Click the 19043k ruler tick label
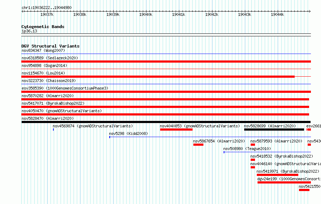The height and width of the screenshot is (204, 321). (x=245, y=14)
